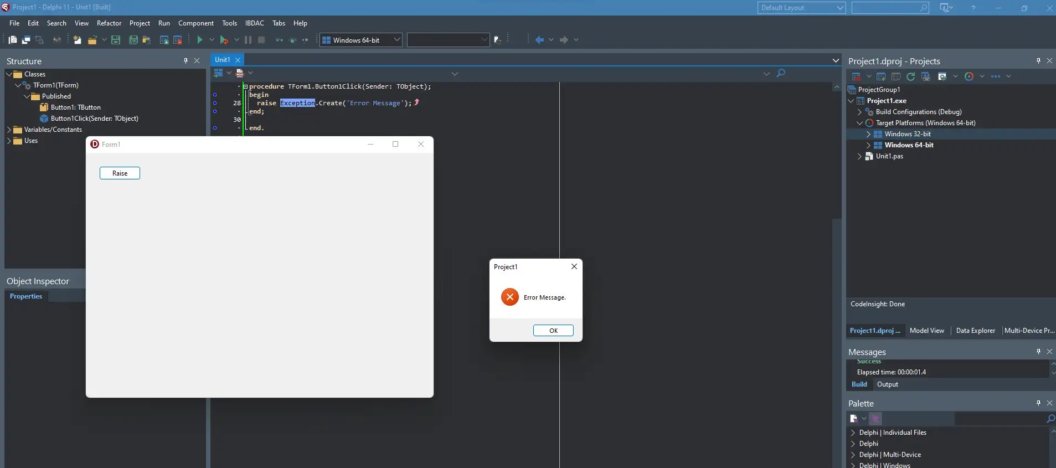Click the IDE Insight search field

tap(890, 8)
